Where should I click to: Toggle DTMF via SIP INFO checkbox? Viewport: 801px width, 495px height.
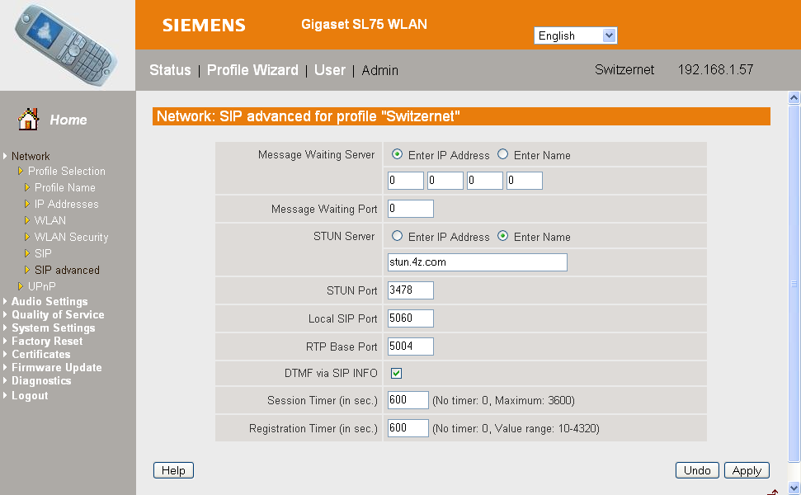pyautogui.click(x=396, y=374)
